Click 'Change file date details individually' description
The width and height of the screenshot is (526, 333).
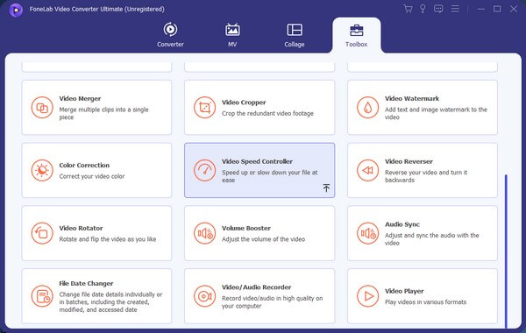point(110,302)
